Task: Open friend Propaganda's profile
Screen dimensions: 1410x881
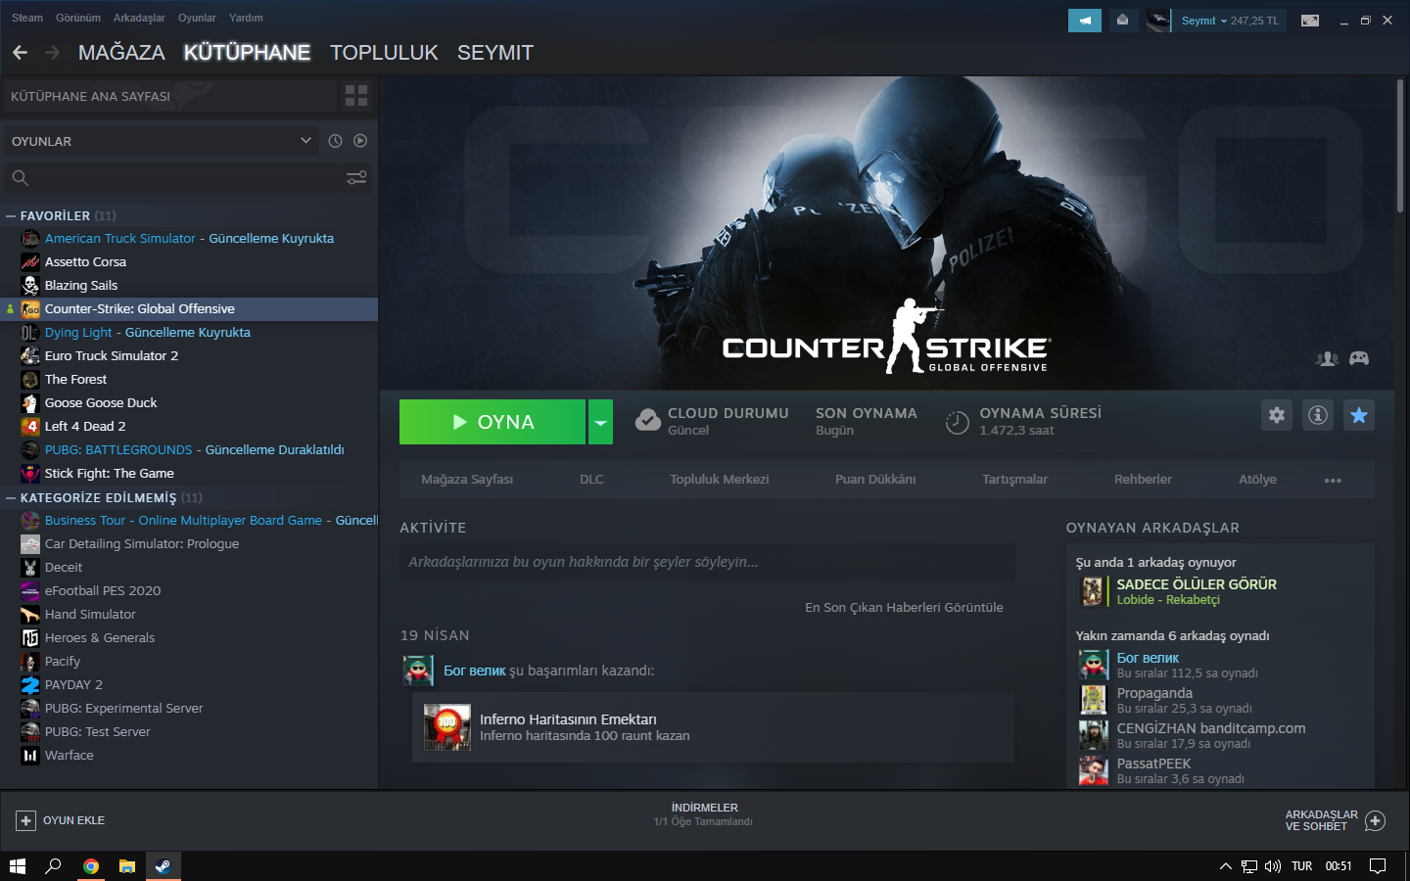Action: click(x=1154, y=693)
